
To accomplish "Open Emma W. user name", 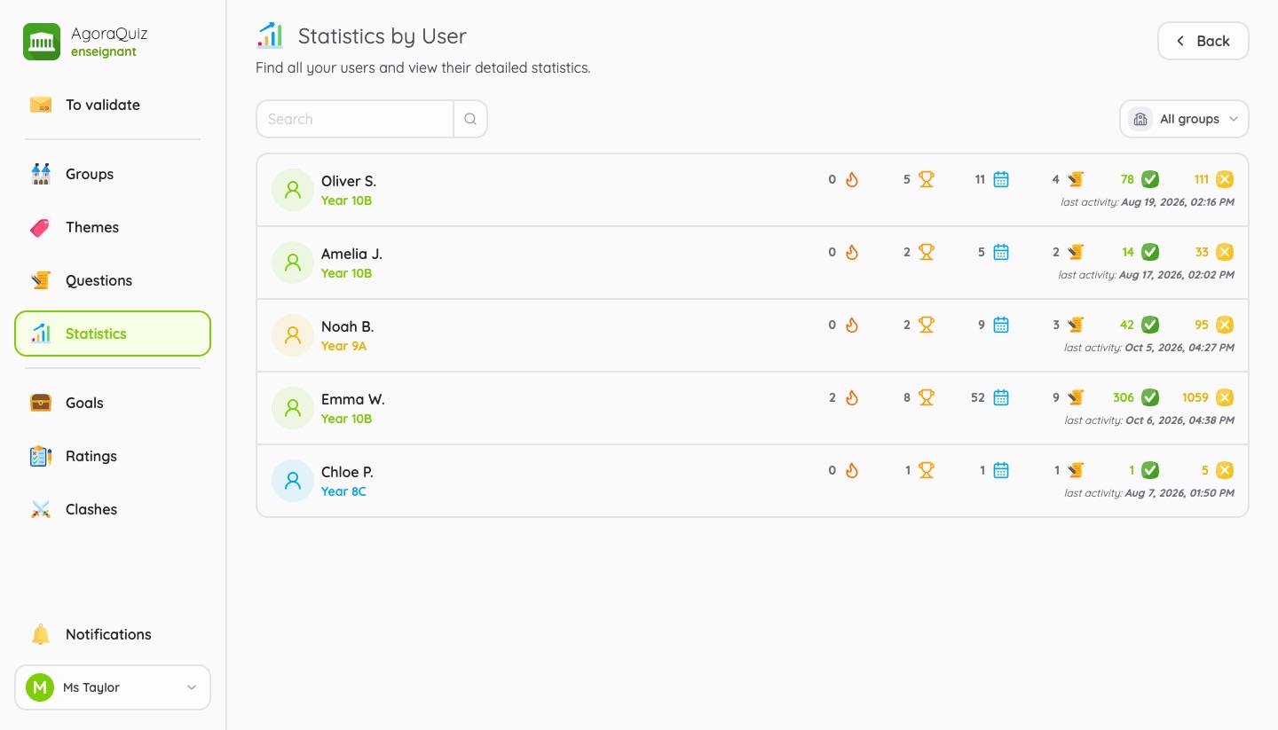I will (x=353, y=399).
